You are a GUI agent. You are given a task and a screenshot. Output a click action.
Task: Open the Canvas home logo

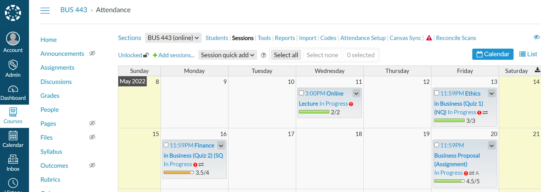pos(13,13)
